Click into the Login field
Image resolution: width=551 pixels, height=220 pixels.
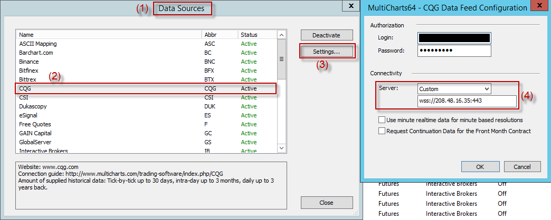(x=454, y=37)
